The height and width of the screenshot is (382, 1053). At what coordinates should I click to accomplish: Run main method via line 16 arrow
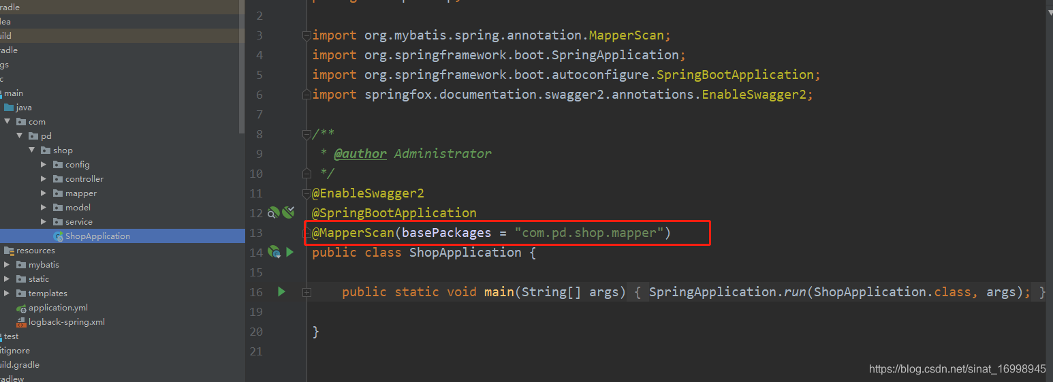[281, 291]
